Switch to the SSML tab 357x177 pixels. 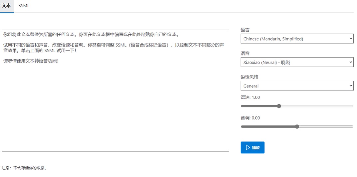pos(24,6)
